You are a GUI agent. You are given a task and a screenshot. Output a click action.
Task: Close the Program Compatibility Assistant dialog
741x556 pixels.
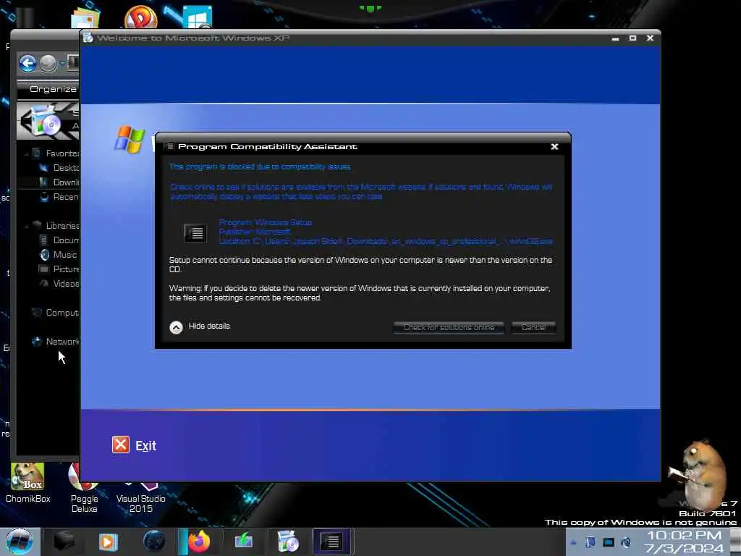click(554, 146)
